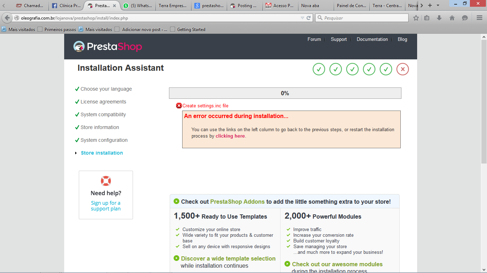This screenshot has height=273, width=487.
Task: Open the bookmarks list icon
Action: pos(427,18)
